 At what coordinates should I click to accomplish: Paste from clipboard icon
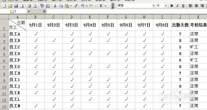click(x=67, y=6)
